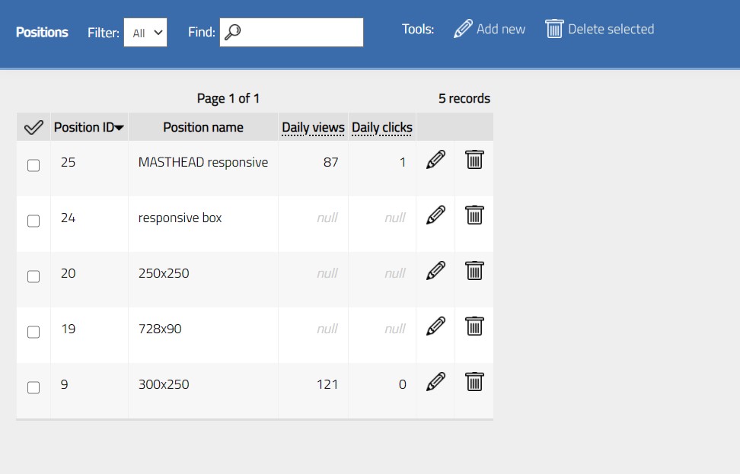740x474 pixels.
Task: Sort by the Daily views column header
Action: [x=313, y=126]
